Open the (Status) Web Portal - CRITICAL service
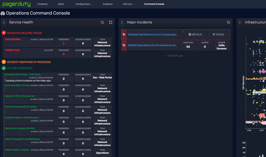 pyautogui.click(x=23, y=74)
